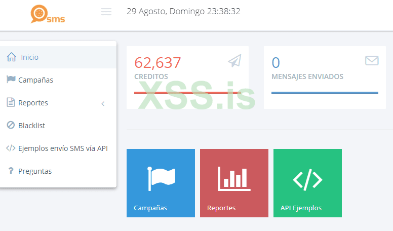Open Inicio in the sidebar
Screen dimensions: 393x231
coord(58,57)
